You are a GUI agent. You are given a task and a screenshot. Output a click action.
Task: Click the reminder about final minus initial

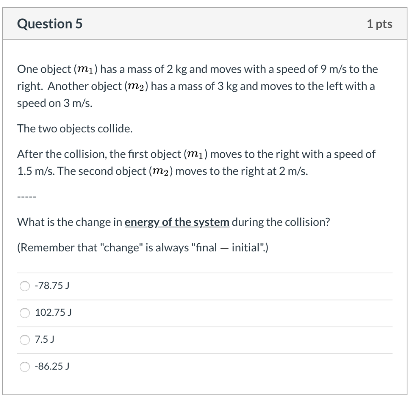click(142, 247)
